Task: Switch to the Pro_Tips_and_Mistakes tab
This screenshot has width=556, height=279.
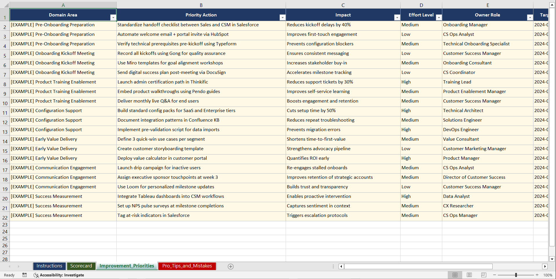Action: (187, 266)
